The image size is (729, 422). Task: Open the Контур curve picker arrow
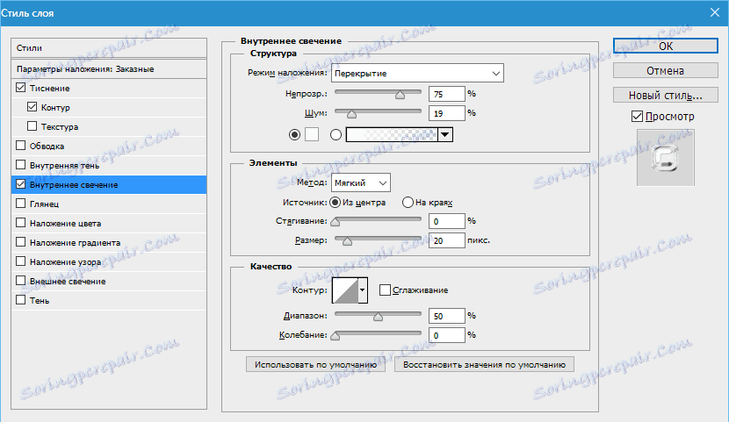[x=363, y=290]
